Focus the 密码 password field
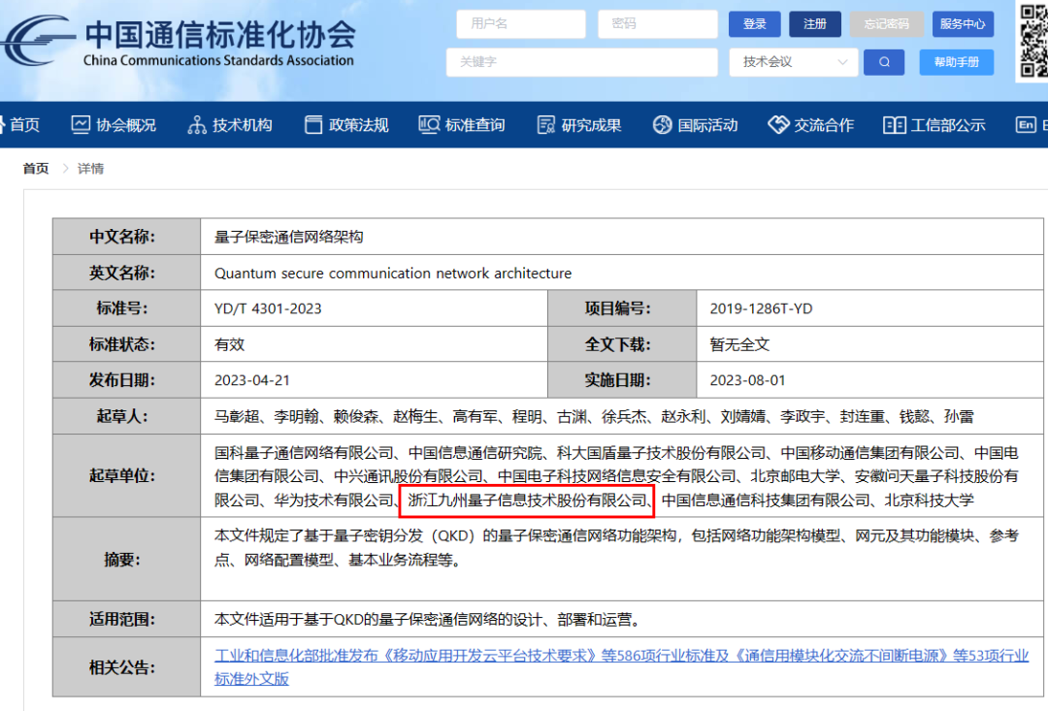 click(658, 24)
